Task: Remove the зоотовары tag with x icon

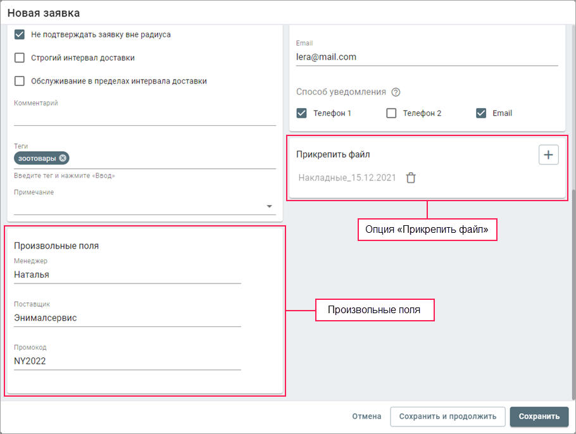Action: pyautogui.click(x=63, y=158)
